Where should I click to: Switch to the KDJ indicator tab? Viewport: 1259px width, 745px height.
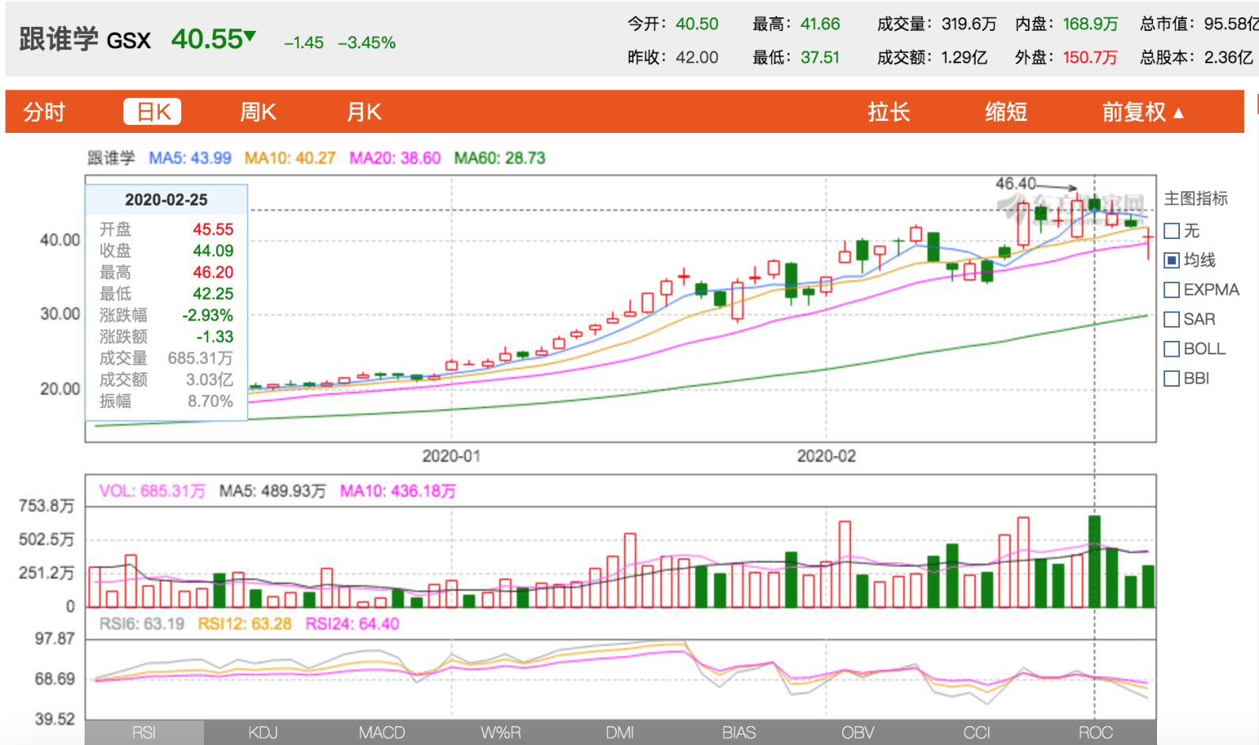[263, 732]
